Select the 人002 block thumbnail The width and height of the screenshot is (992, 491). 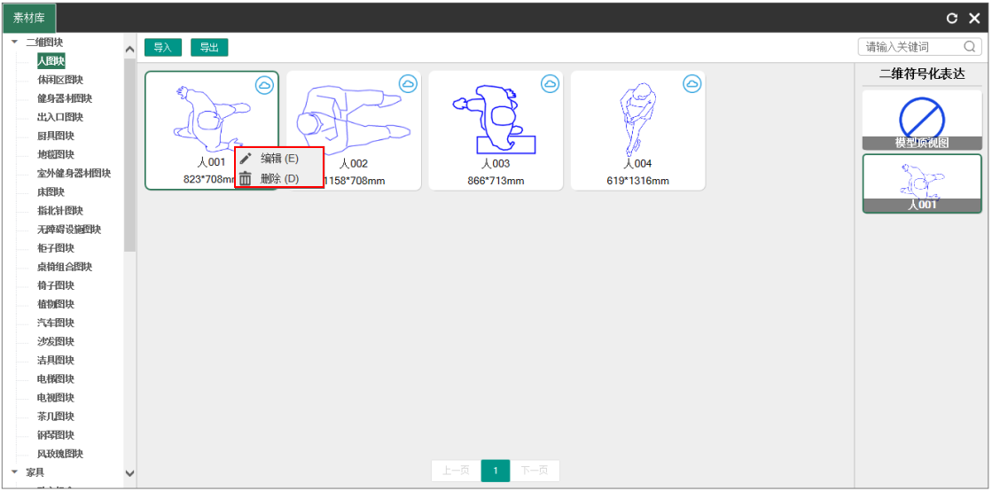[354, 130]
